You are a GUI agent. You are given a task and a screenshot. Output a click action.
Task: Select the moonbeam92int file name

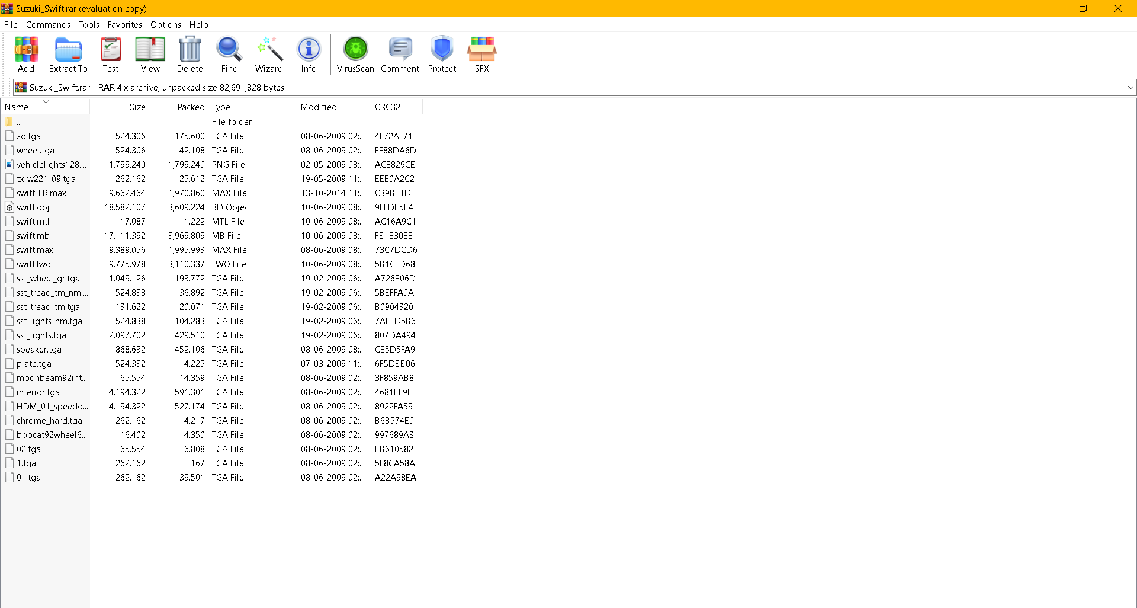52,378
